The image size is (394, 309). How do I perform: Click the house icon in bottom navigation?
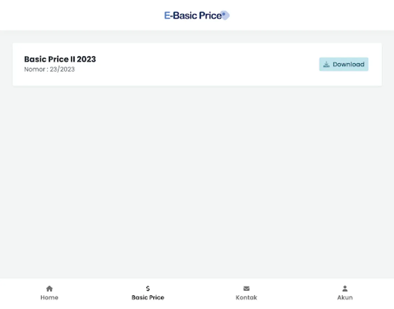tap(49, 289)
